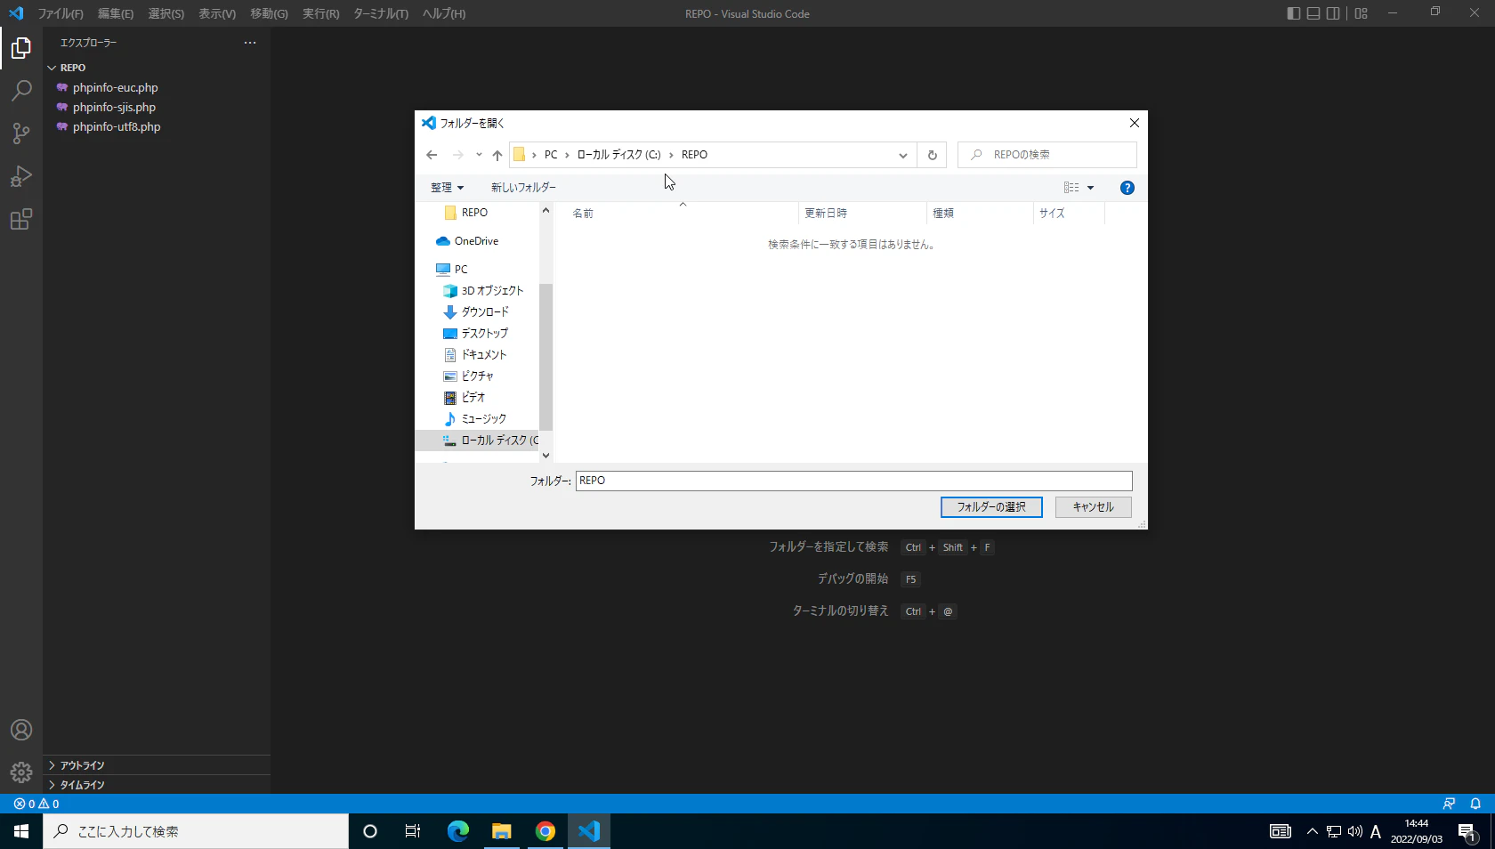Open File Explorer from the taskbar
Image resolution: width=1495 pixels, height=849 pixels.
(502, 831)
